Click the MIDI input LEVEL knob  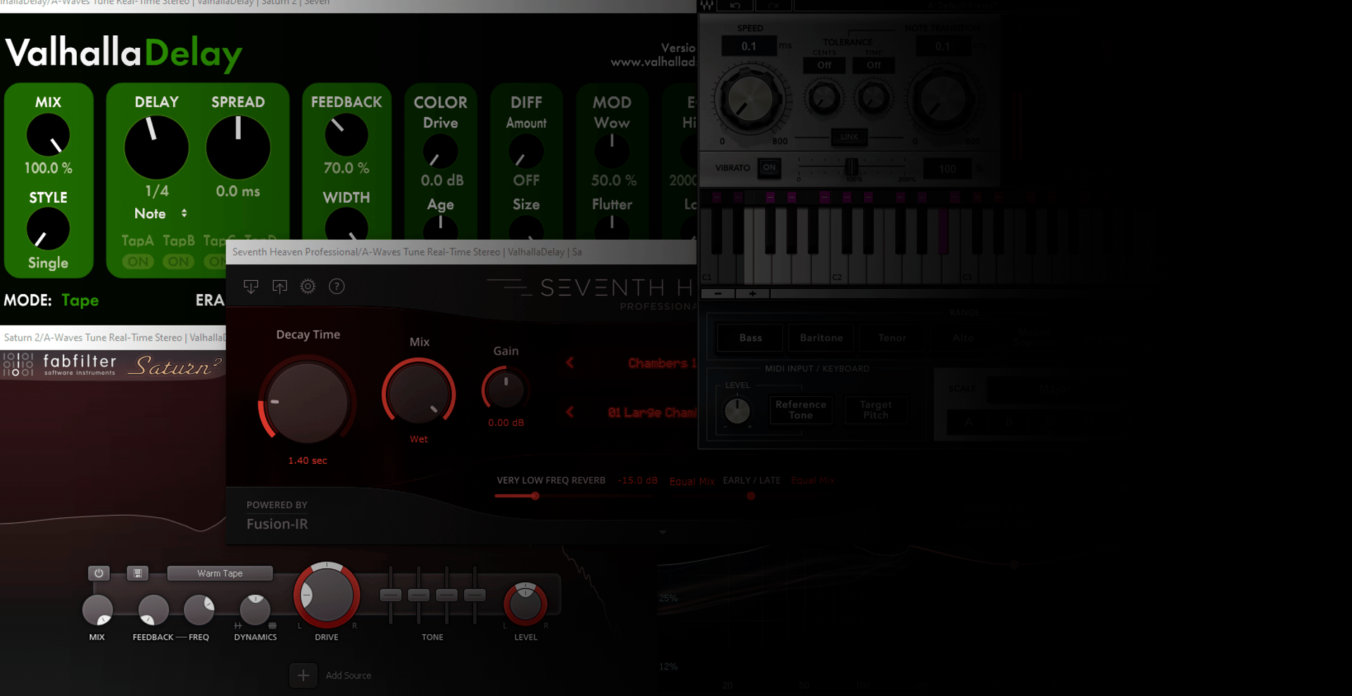click(x=737, y=410)
